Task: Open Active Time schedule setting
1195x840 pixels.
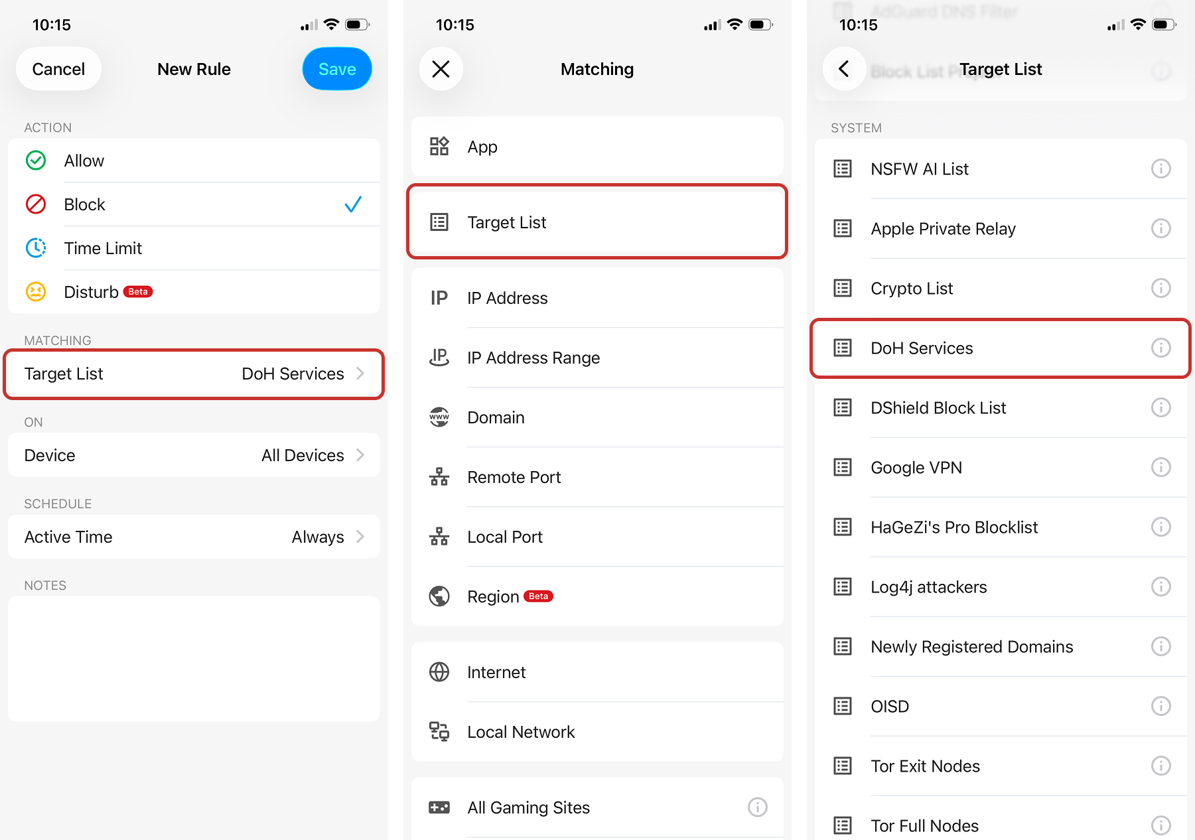Action: (x=194, y=537)
